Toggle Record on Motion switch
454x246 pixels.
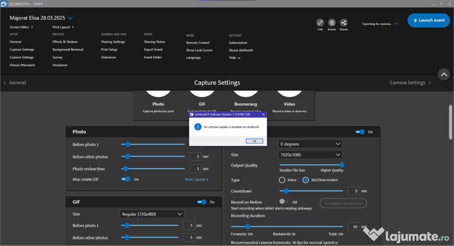pyautogui.click(x=283, y=201)
